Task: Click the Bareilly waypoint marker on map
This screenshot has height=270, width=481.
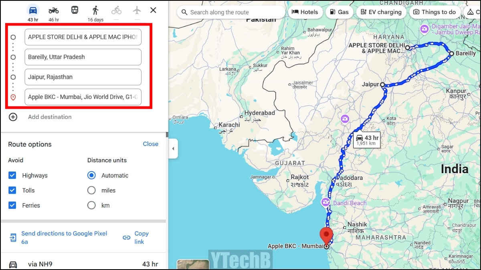Action: [x=451, y=53]
